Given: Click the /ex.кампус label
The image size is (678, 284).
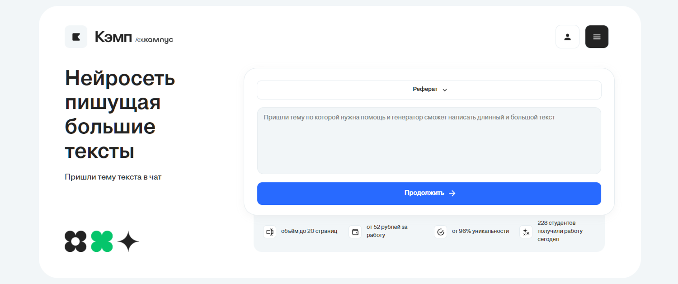Looking at the screenshot, I should [x=154, y=40].
